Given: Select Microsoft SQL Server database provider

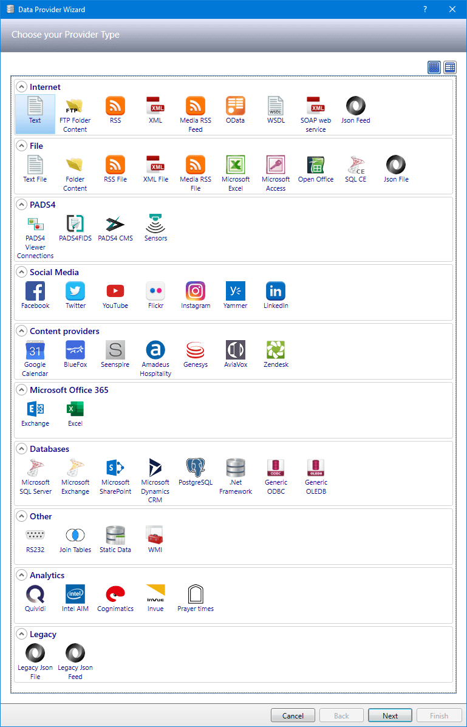Looking at the screenshot, I should pos(35,476).
